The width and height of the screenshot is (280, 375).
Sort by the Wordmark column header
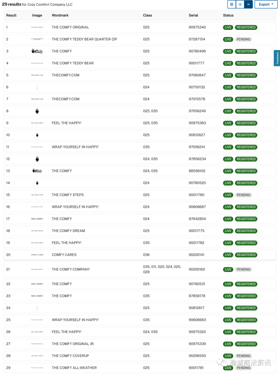point(60,15)
